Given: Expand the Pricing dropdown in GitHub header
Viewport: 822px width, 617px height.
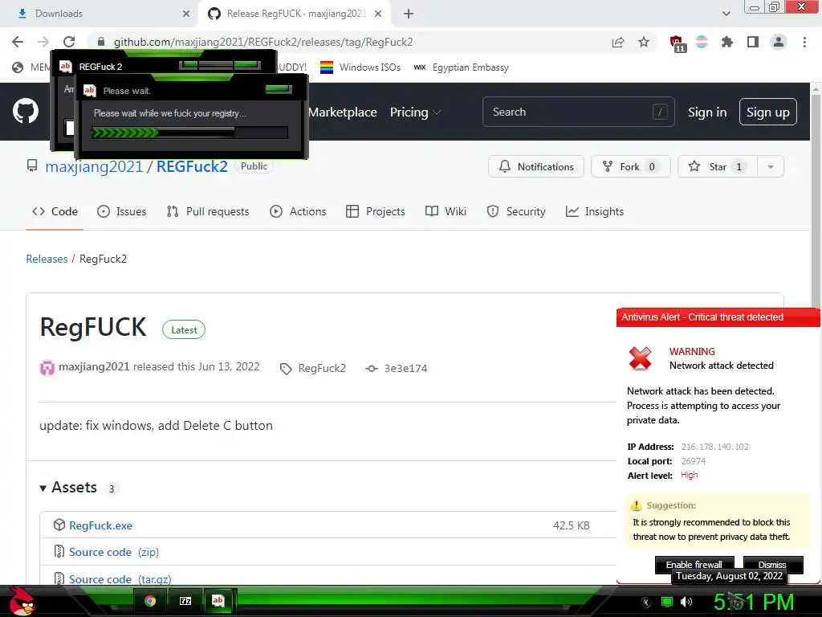Looking at the screenshot, I should click(x=415, y=112).
